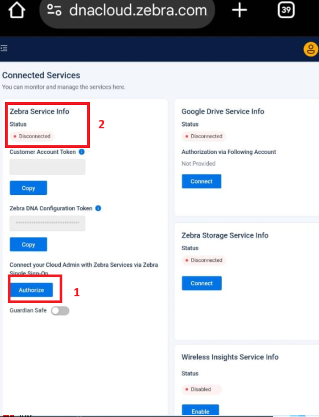Tap the browser home icon

17,10
